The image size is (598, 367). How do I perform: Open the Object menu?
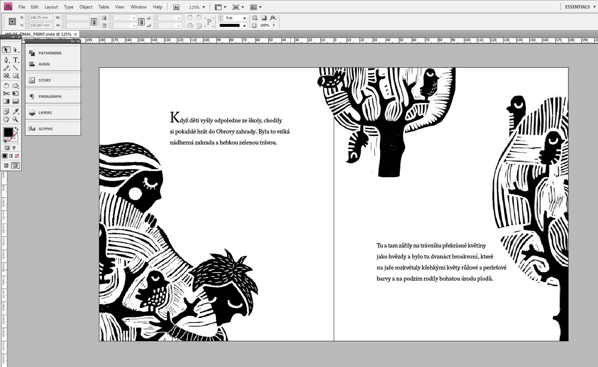click(86, 7)
